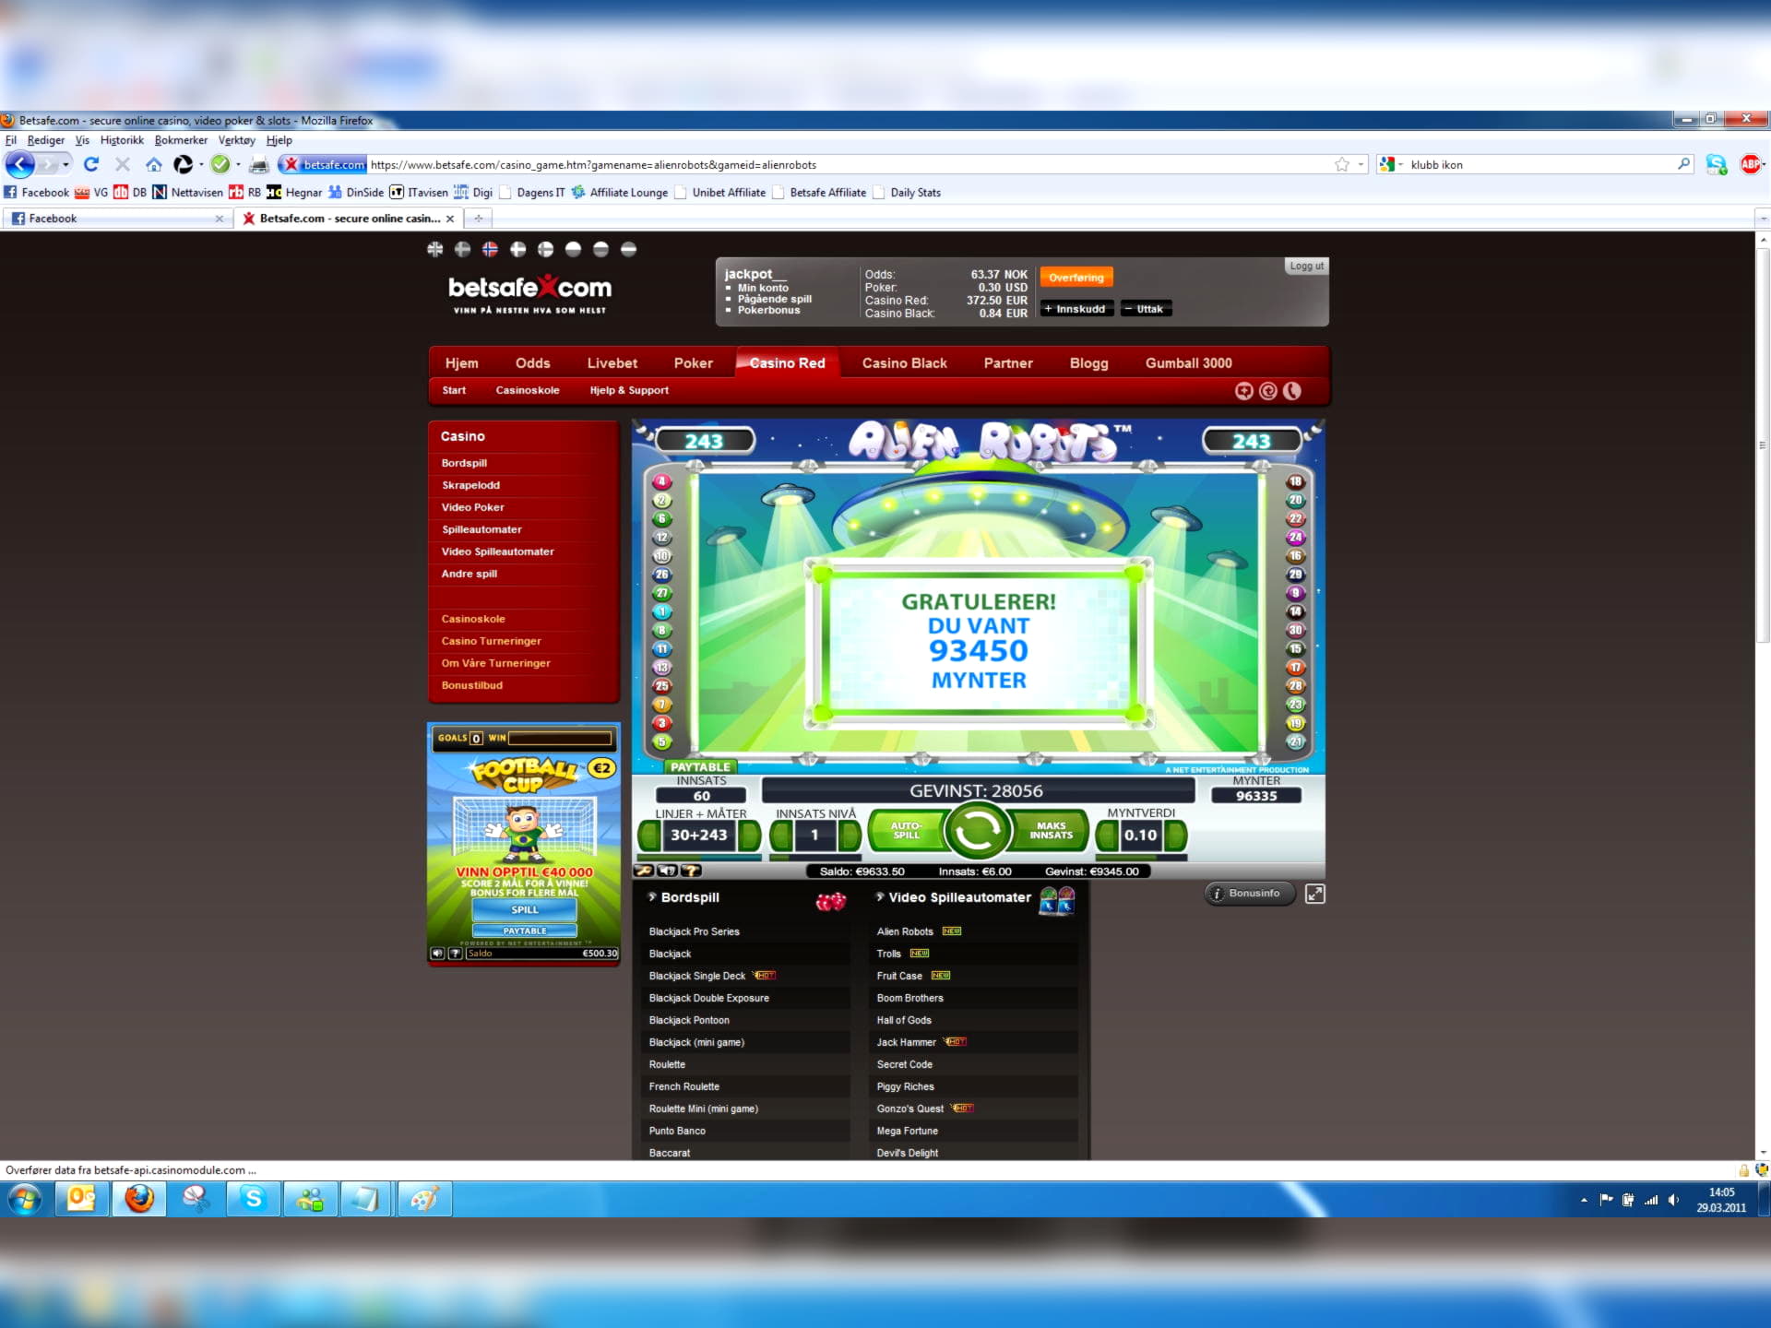Click the green spin button in Alien Robots
Image resolution: width=1771 pixels, height=1328 pixels.
[977, 832]
